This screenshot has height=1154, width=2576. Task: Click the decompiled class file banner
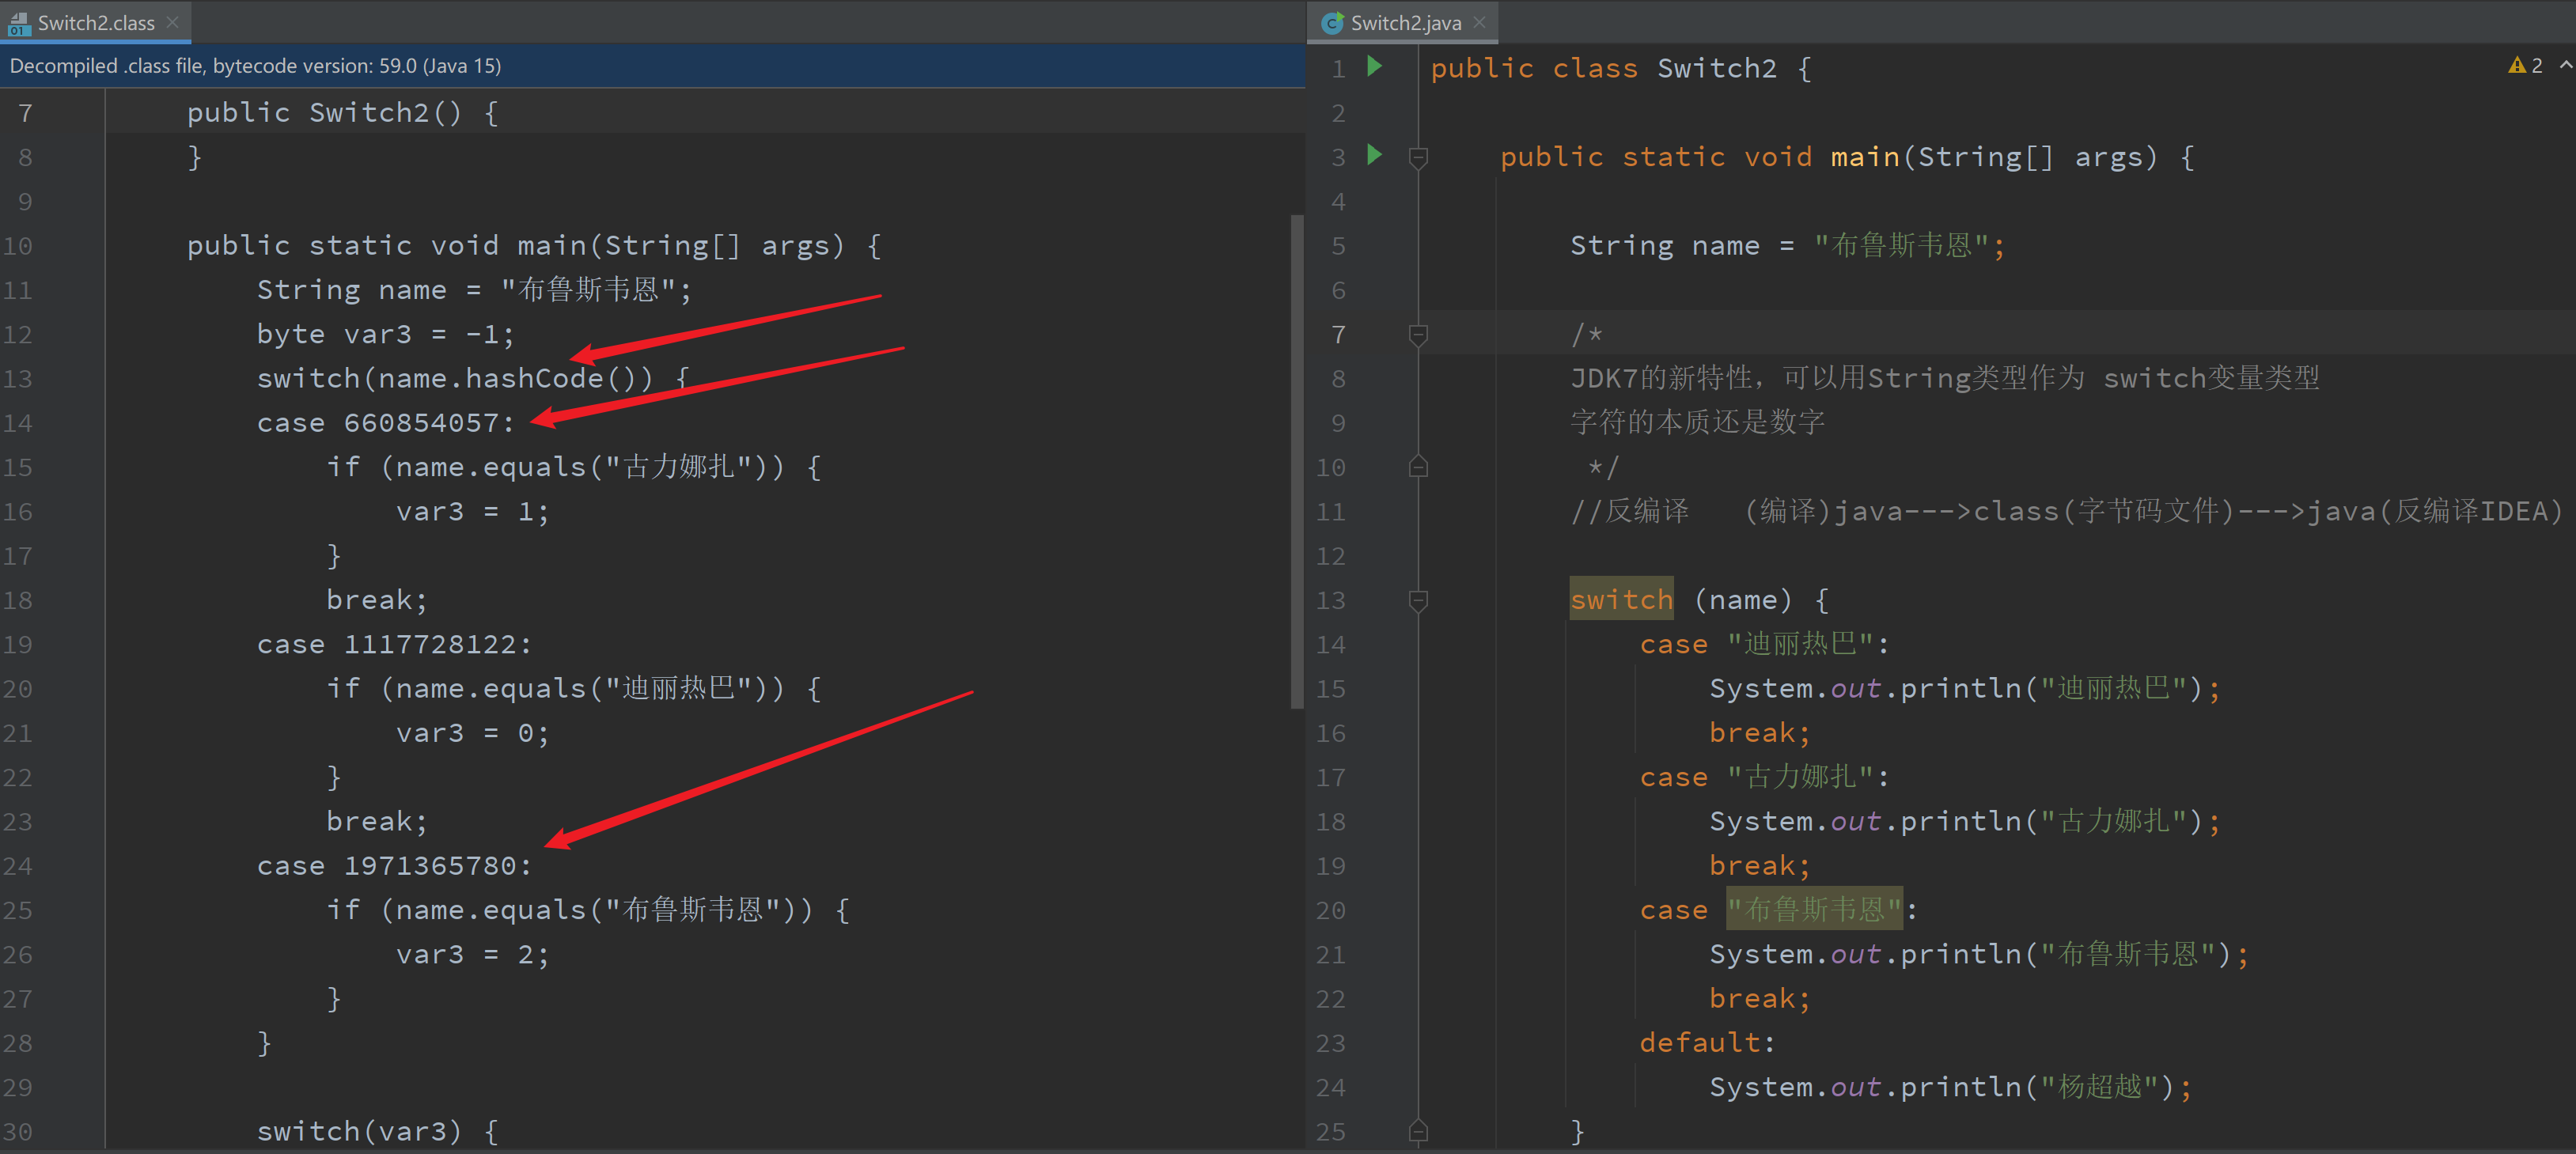(x=255, y=66)
